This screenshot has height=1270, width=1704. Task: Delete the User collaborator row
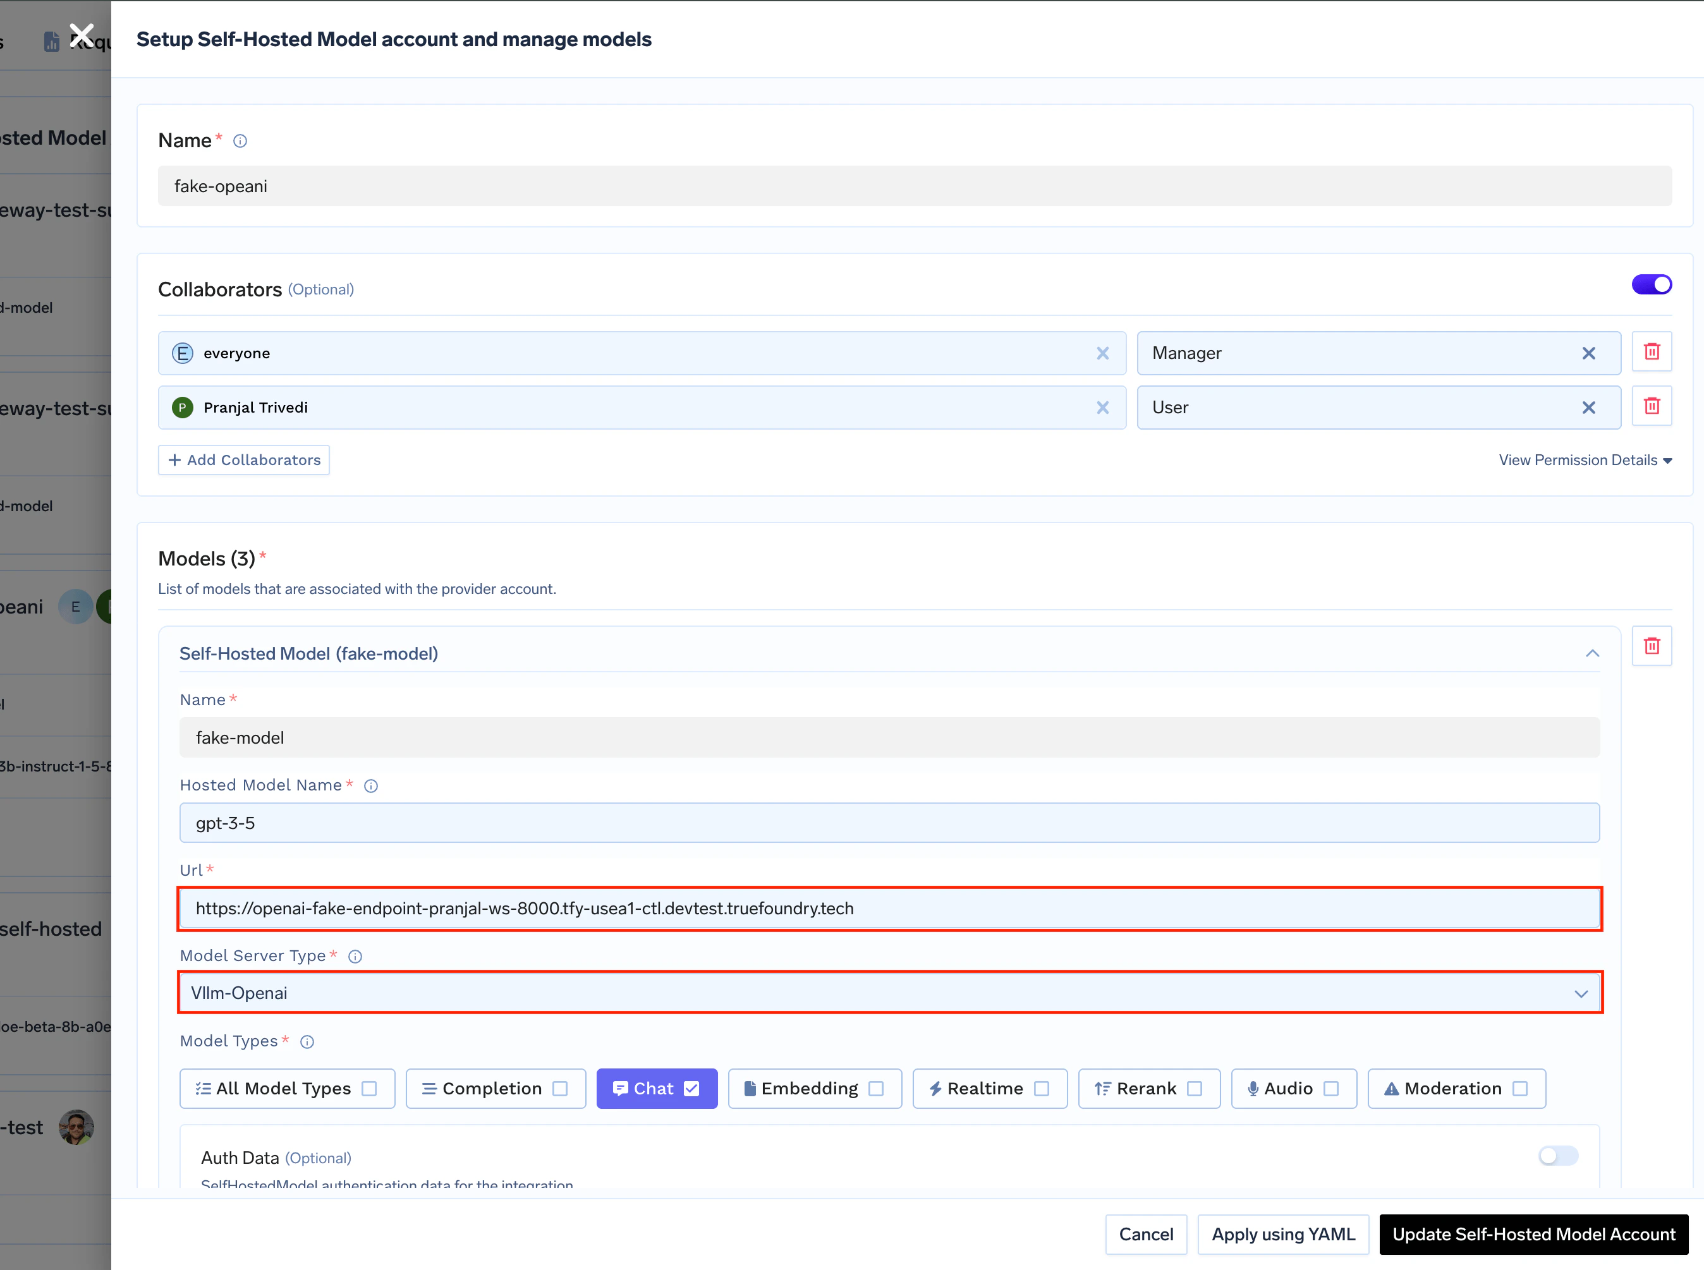(1651, 406)
